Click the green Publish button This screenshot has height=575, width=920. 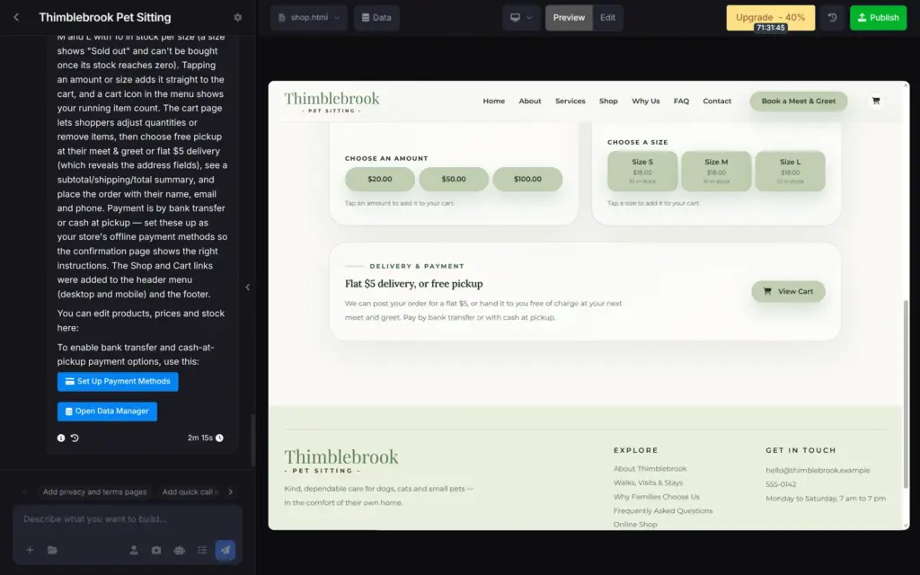pyautogui.click(x=878, y=18)
